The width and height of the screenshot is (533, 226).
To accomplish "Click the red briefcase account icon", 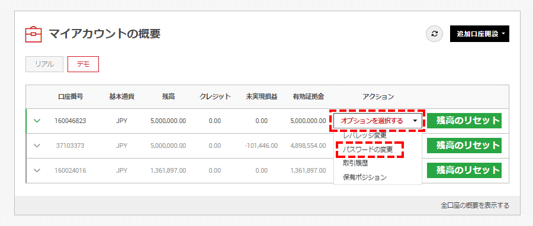I will pos(33,34).
